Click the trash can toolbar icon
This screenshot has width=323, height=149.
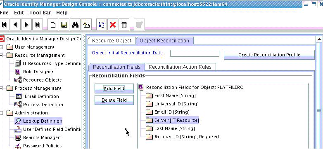tap(124, 25)
